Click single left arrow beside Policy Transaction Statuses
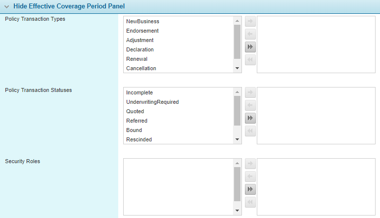The width and height of the screenshot is (380, 218). pyautogui.click(x=250, y=105)
